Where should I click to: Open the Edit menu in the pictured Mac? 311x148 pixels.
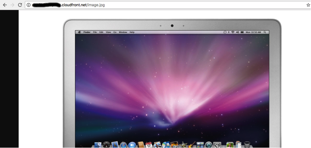click(x=101, y=32)
